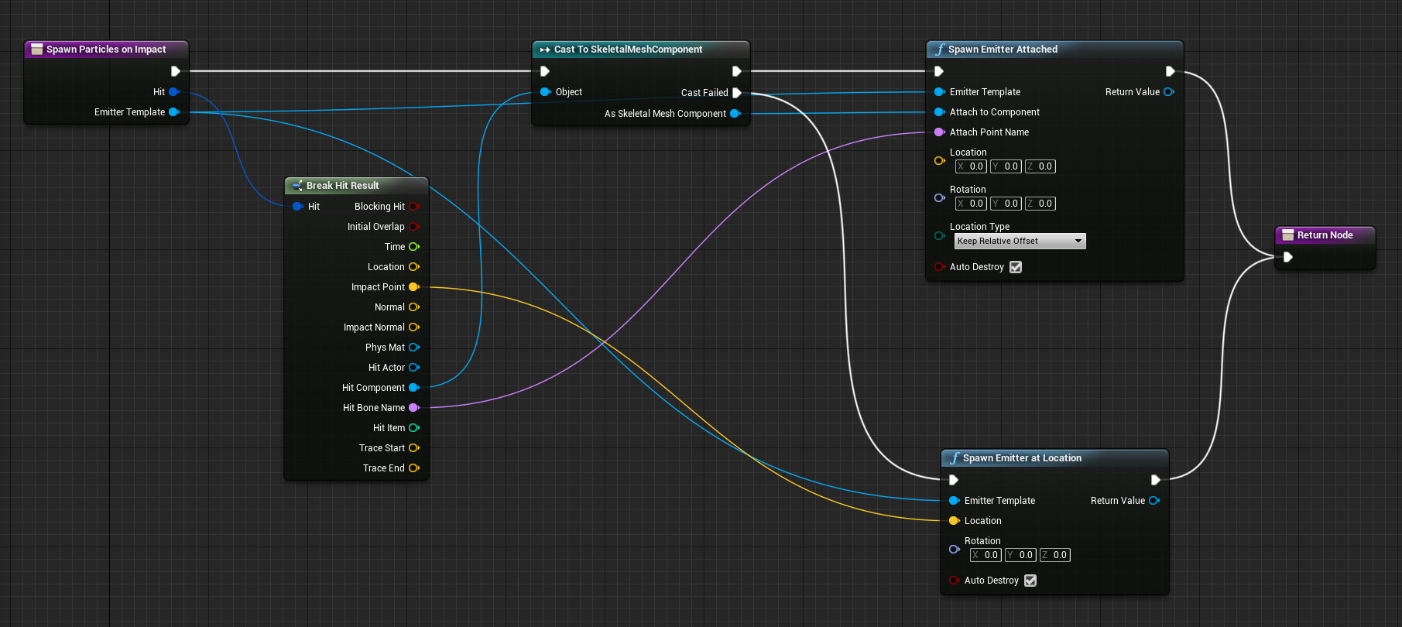The image size is (1402, 627).
Task: Select the Break Hit Result node title
Action: coord(342,186)
